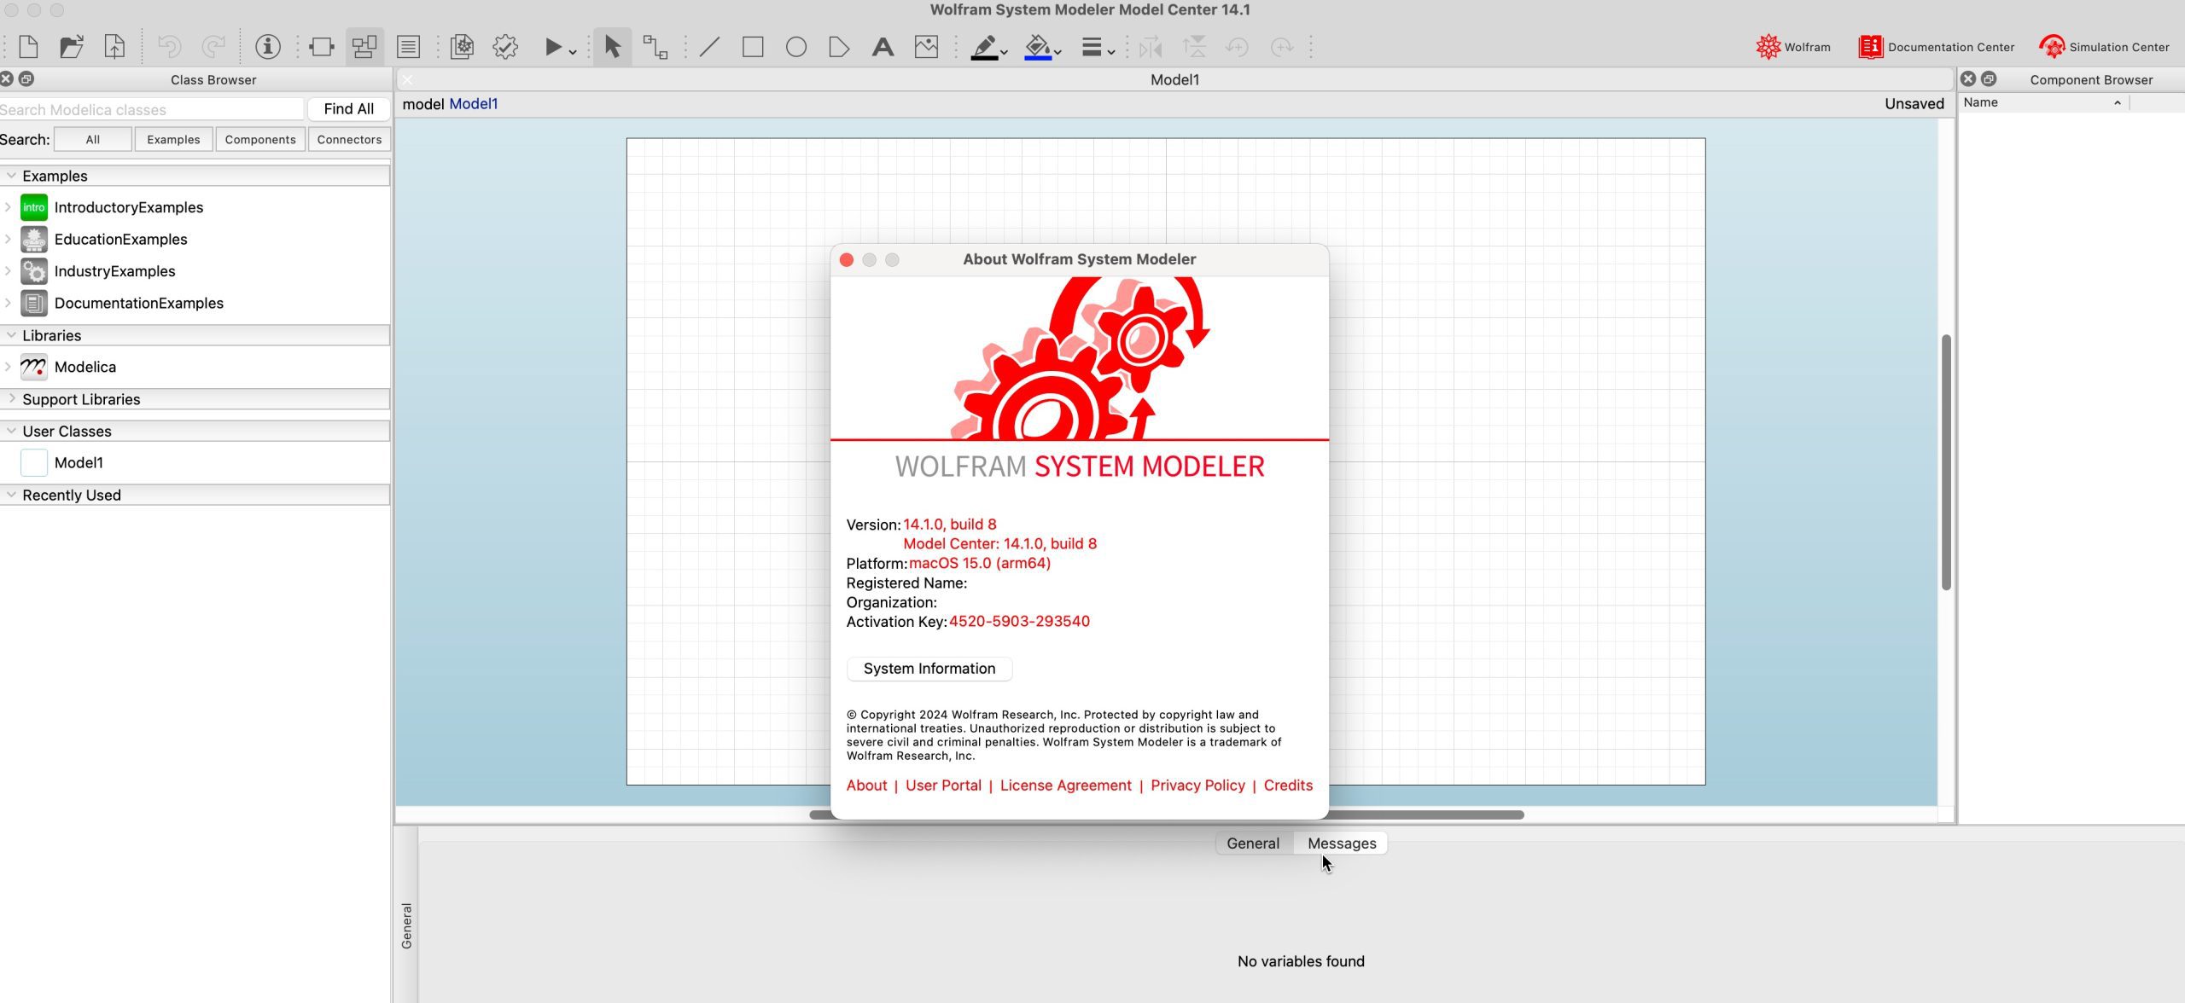Switch to the Messages tab
Image resolution: width=2185 pixels, height=1003 pixels.
[1342, 843]
